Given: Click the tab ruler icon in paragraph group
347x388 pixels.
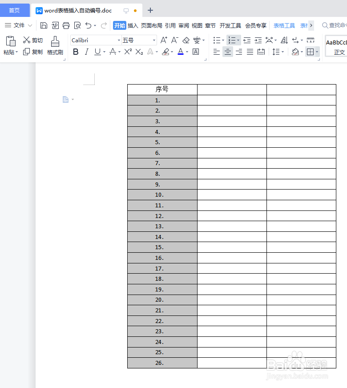Looking at the screenshot, I should point(311,40).
